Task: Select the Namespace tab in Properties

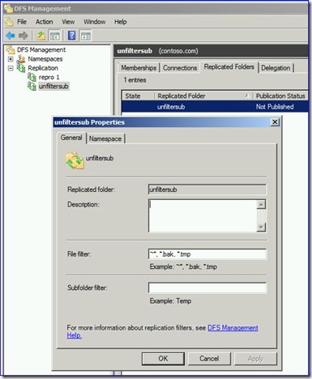Action: pos(105,138)
